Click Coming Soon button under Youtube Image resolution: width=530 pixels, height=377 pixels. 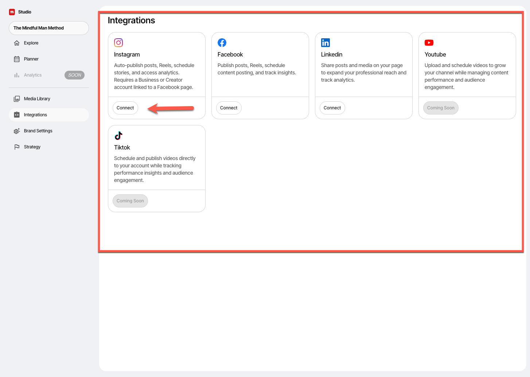coord(441,108)
